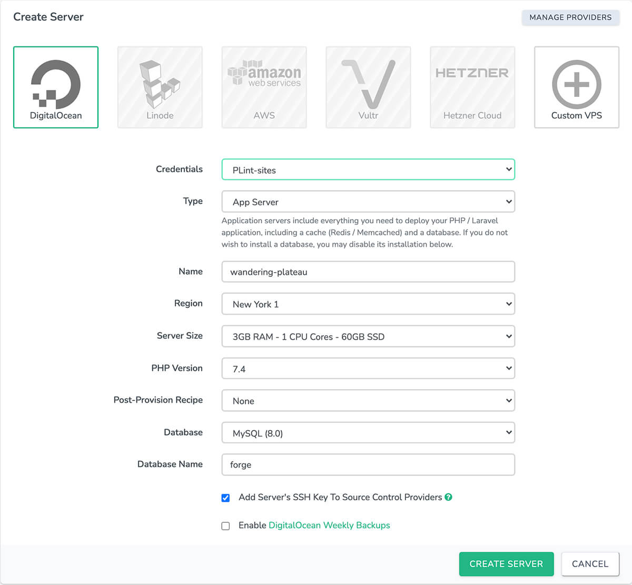Change the server Type from App Server
632x585 pixels.
point(368,201)
